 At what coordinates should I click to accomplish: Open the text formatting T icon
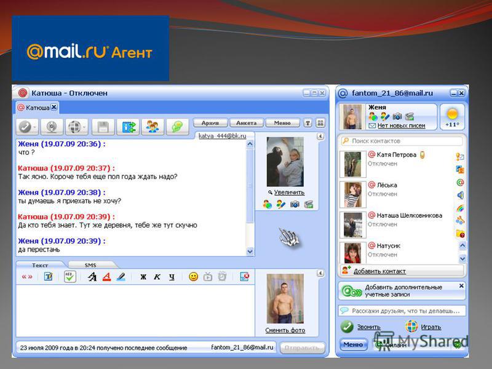coord(49,276)
